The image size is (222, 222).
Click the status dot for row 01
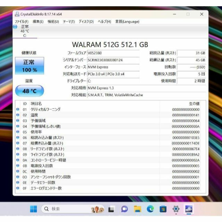18,109
